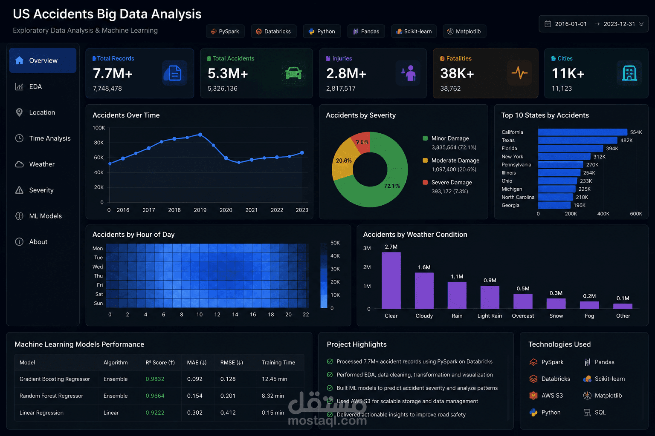Click the PySpark tag in header
The width and height of the screenshot is (655, 436).
(225, 32)
